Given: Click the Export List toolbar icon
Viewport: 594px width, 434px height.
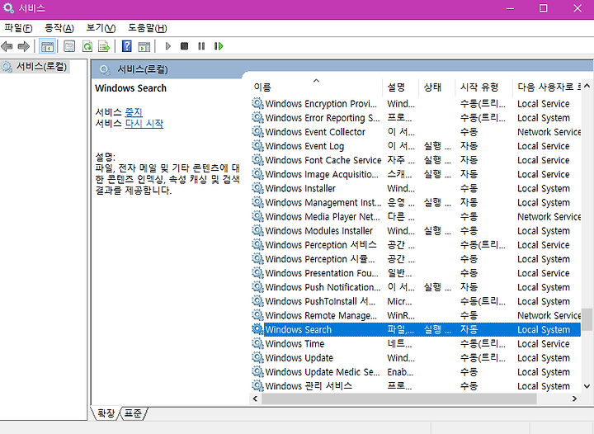Looking at the screenshot, I should click(104, 46).
